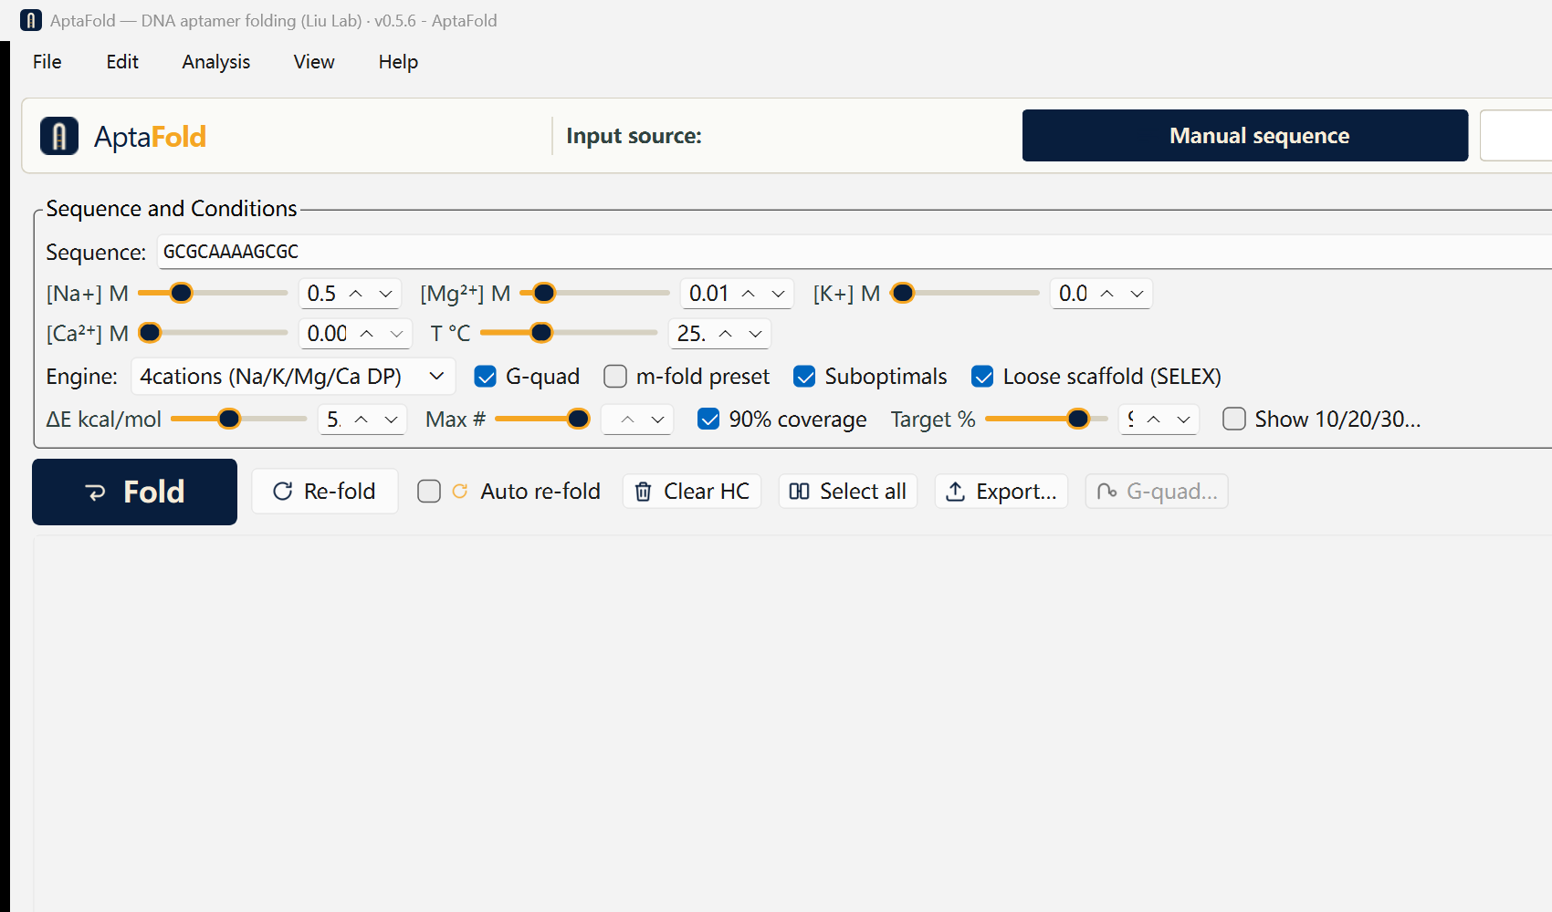
Task: Click the Fold button
Action: coord(134,492)
